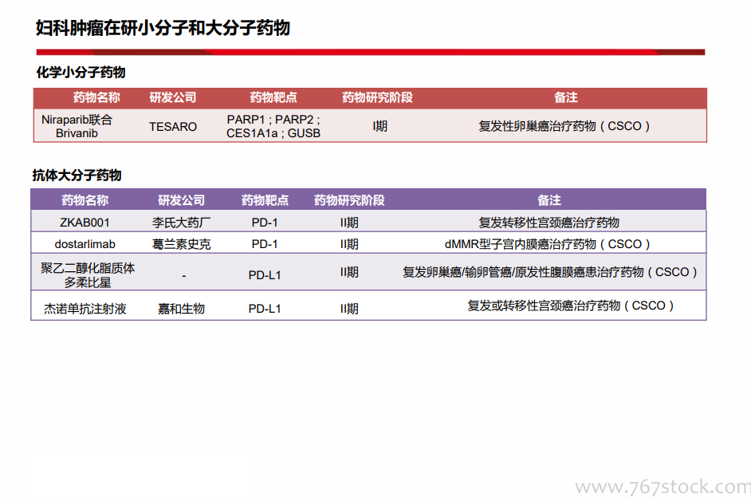Click 药物靶点 header in red table
Screen dimensions: 751x501
273,97
